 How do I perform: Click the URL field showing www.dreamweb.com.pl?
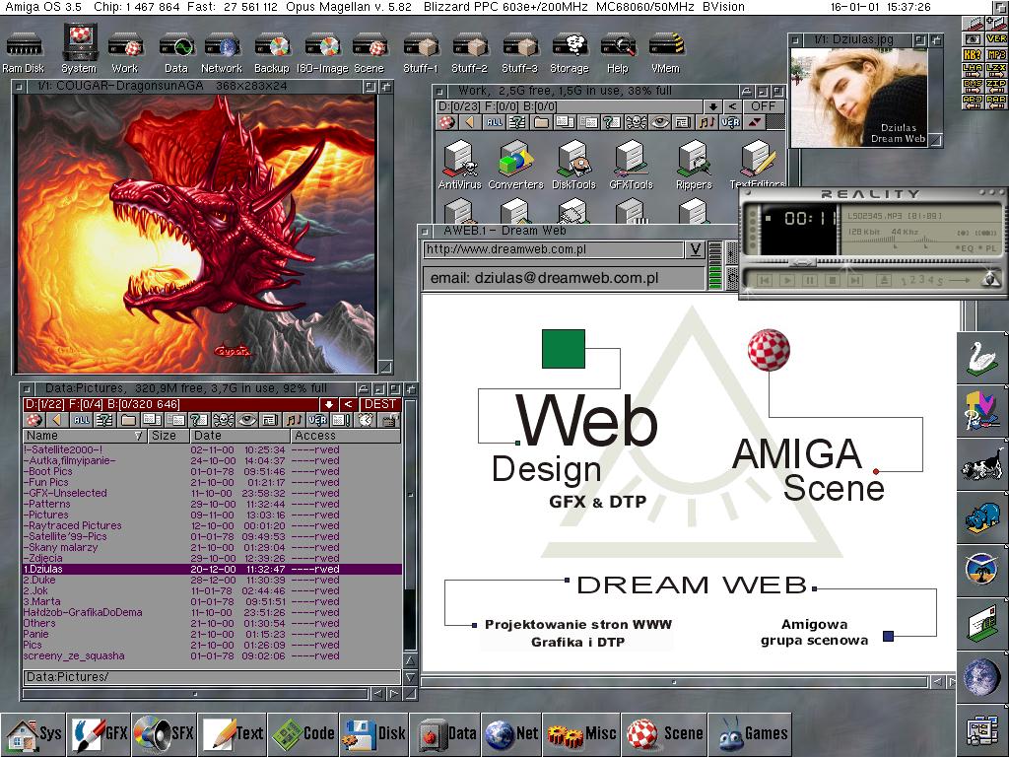(553, 249)
